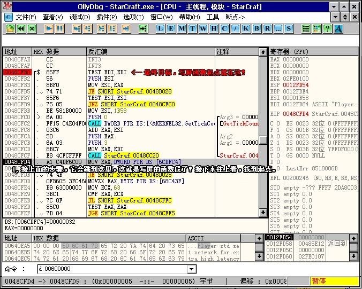Click the Trace into toolbar icon

pos(101,29)
